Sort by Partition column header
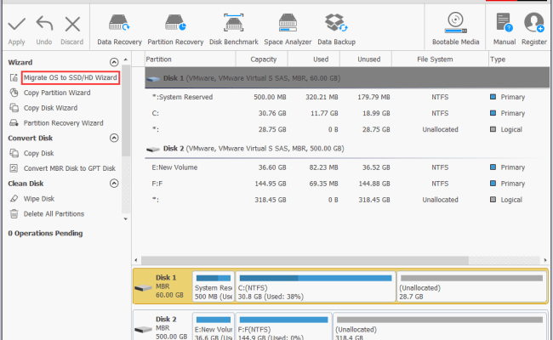 [x=190, y=59]
